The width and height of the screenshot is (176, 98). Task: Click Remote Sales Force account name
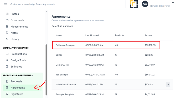(160, 6)
